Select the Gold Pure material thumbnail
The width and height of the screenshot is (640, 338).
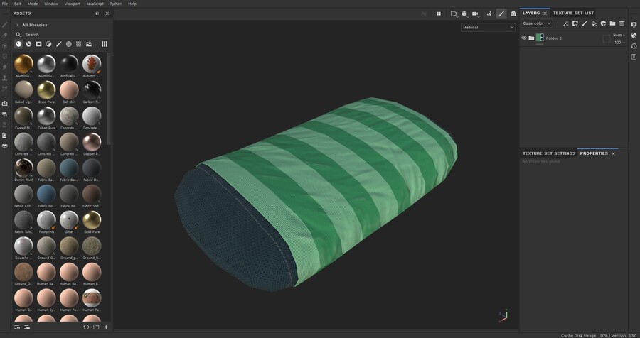tap(92, 220)
